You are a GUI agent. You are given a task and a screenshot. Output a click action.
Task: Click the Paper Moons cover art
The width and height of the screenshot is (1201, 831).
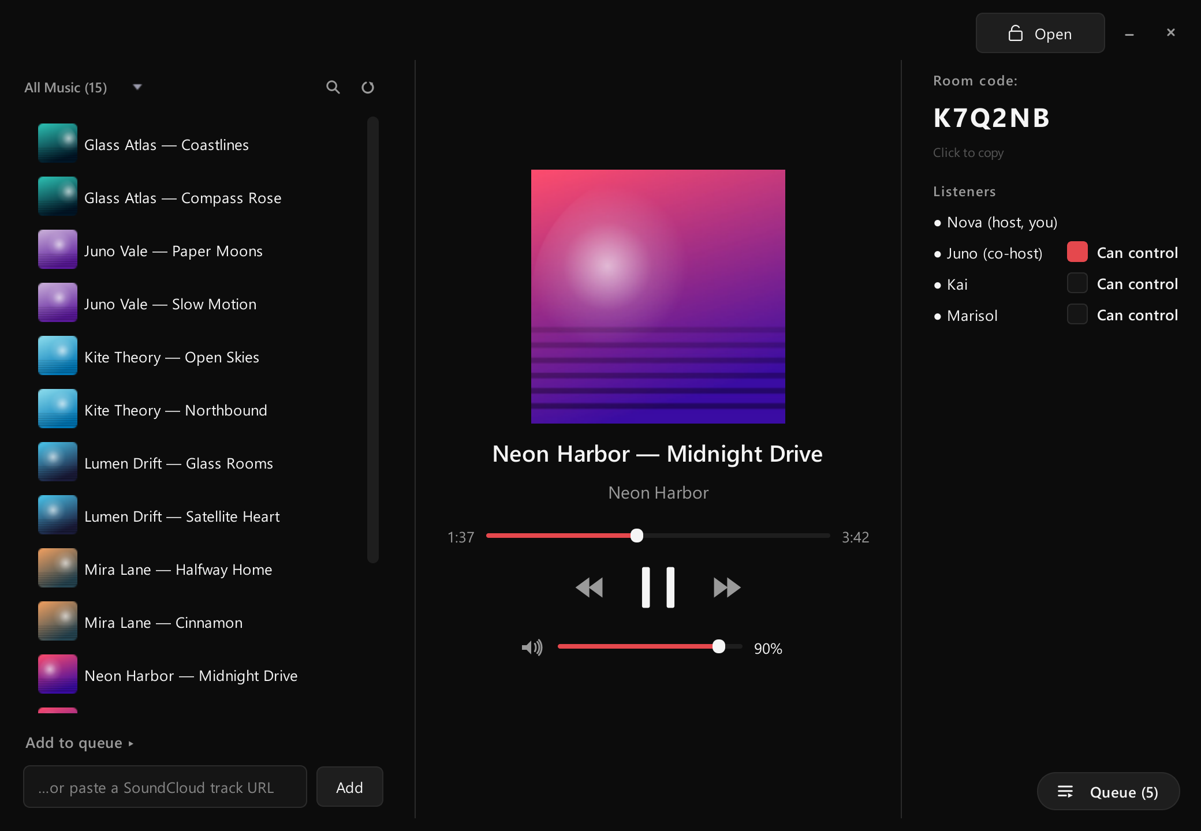[x=58, y=249]
